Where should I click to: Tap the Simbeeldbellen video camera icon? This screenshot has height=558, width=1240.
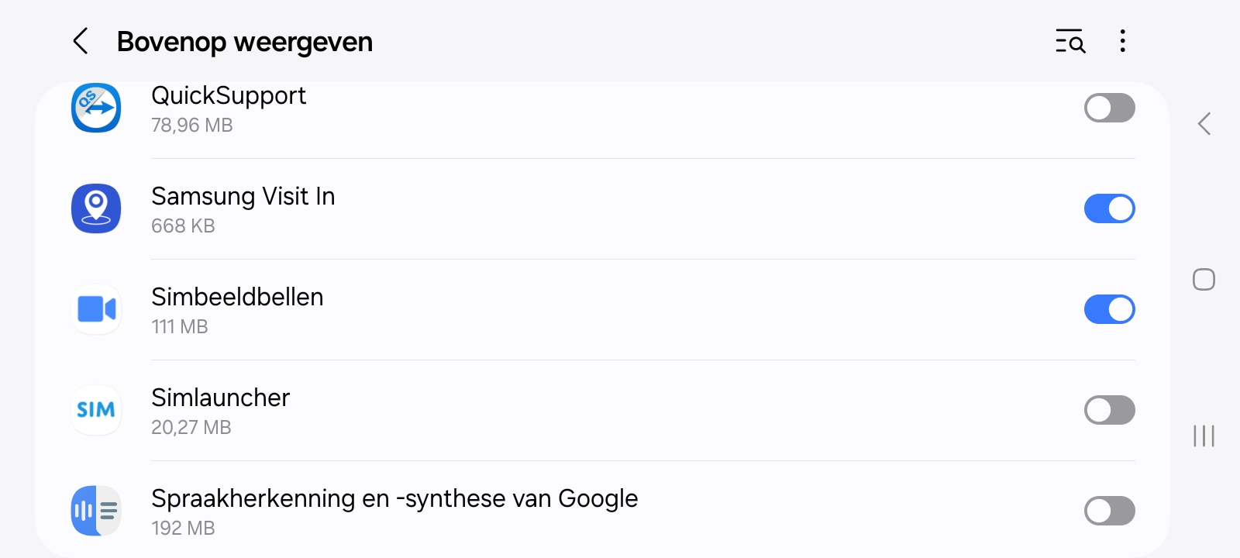tap(96, 309)
